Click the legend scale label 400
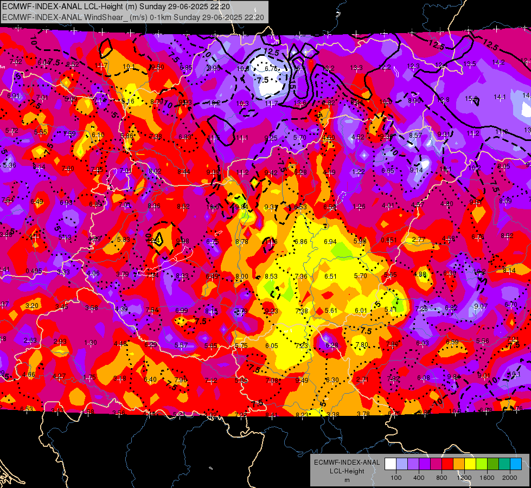531x488 pixels. 419,478
